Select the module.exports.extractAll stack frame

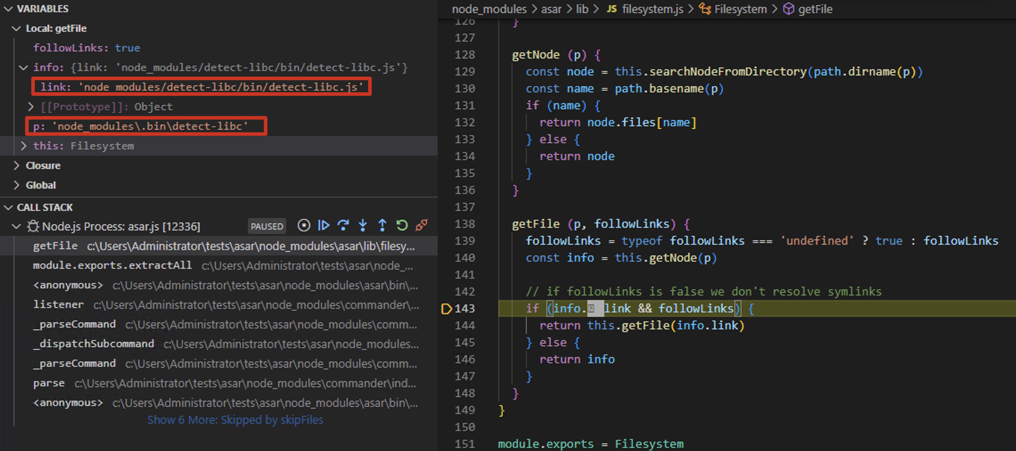pyautogui.click(x=112, y=265)
